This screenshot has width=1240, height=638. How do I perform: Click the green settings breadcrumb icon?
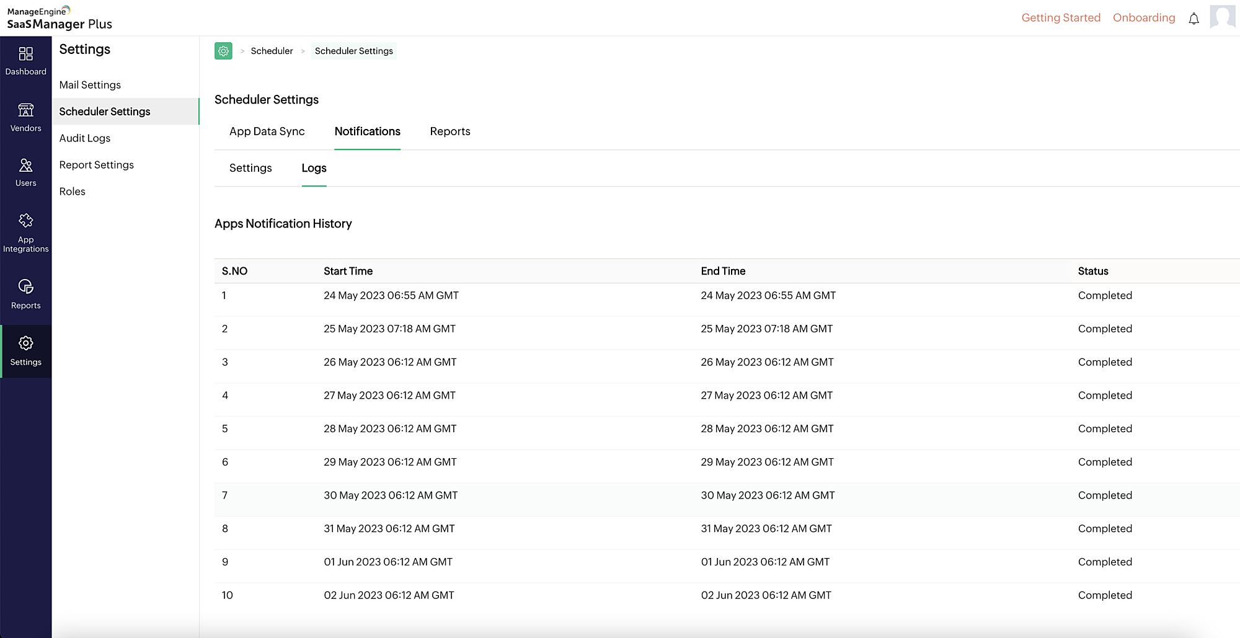(223, 51)
